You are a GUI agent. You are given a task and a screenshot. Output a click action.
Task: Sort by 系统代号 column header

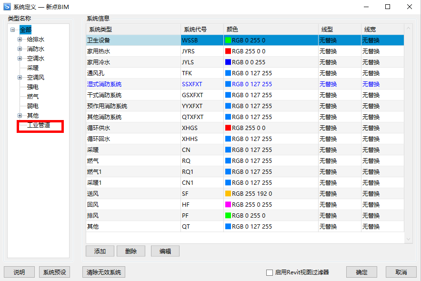[x=202, y=29]
